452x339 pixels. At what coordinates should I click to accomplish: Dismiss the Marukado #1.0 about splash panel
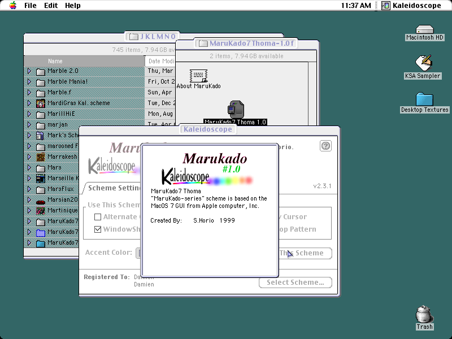pyautogui.click(x=210, y=210)
